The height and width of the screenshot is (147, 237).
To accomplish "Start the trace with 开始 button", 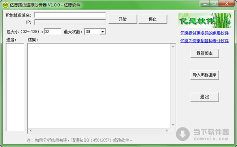I will (122, 19).
